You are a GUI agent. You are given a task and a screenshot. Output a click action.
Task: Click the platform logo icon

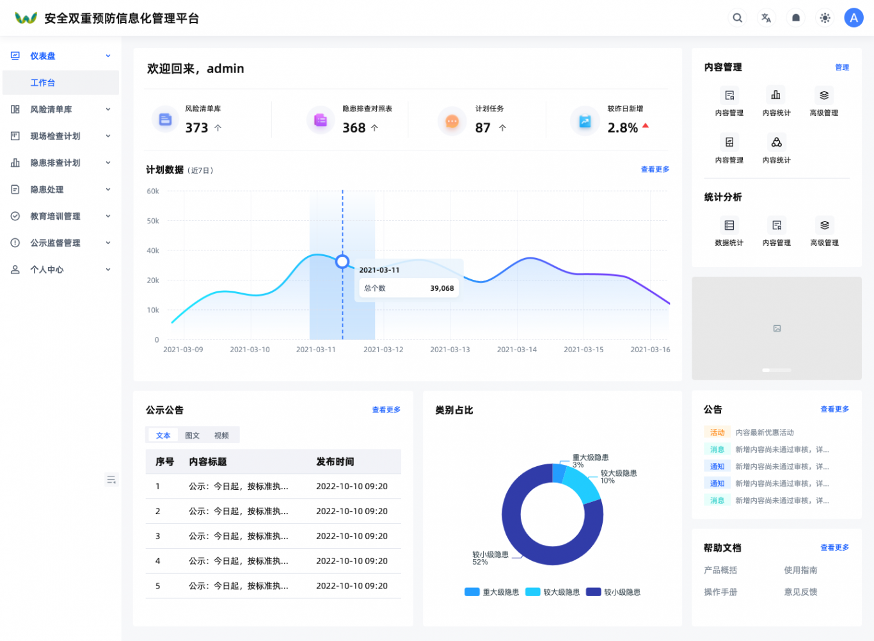[x=26, y=18]
